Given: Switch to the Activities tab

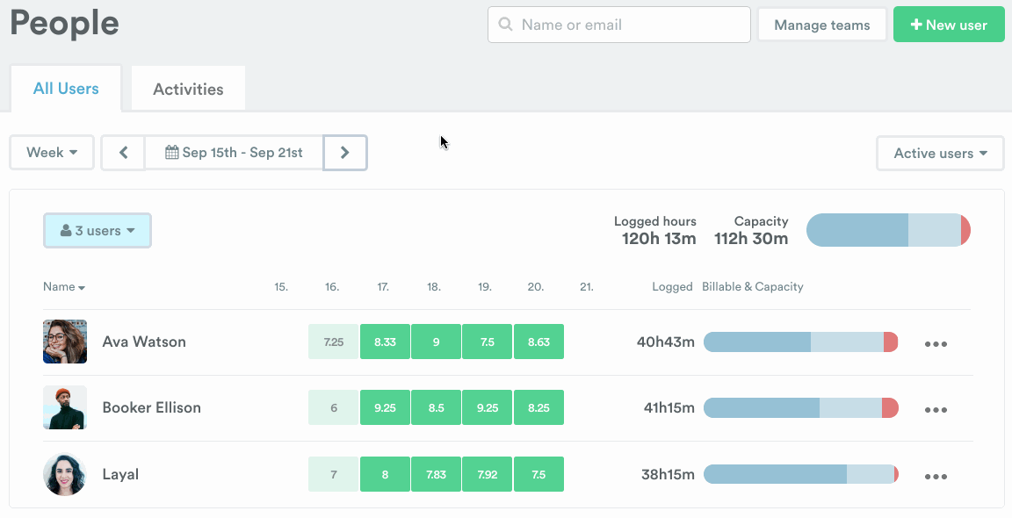Looking at the screenshot, I should pyautogui.click(x=188, y=89).
